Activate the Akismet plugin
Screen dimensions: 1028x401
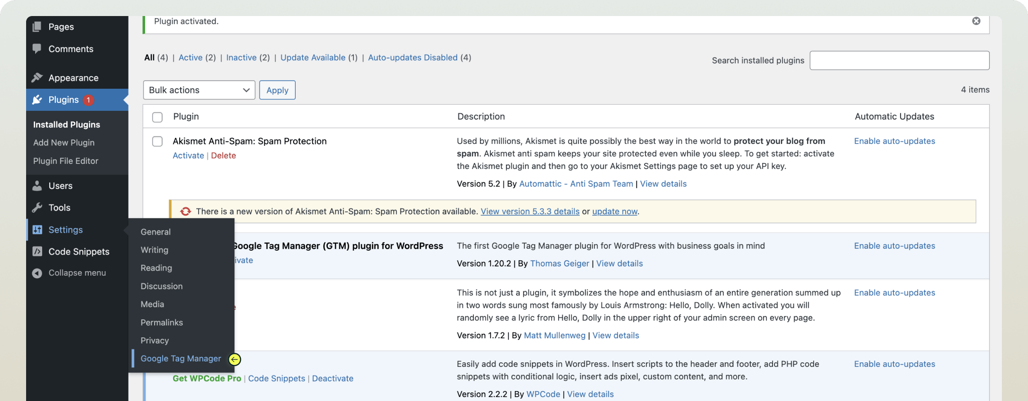click(188, 155)
